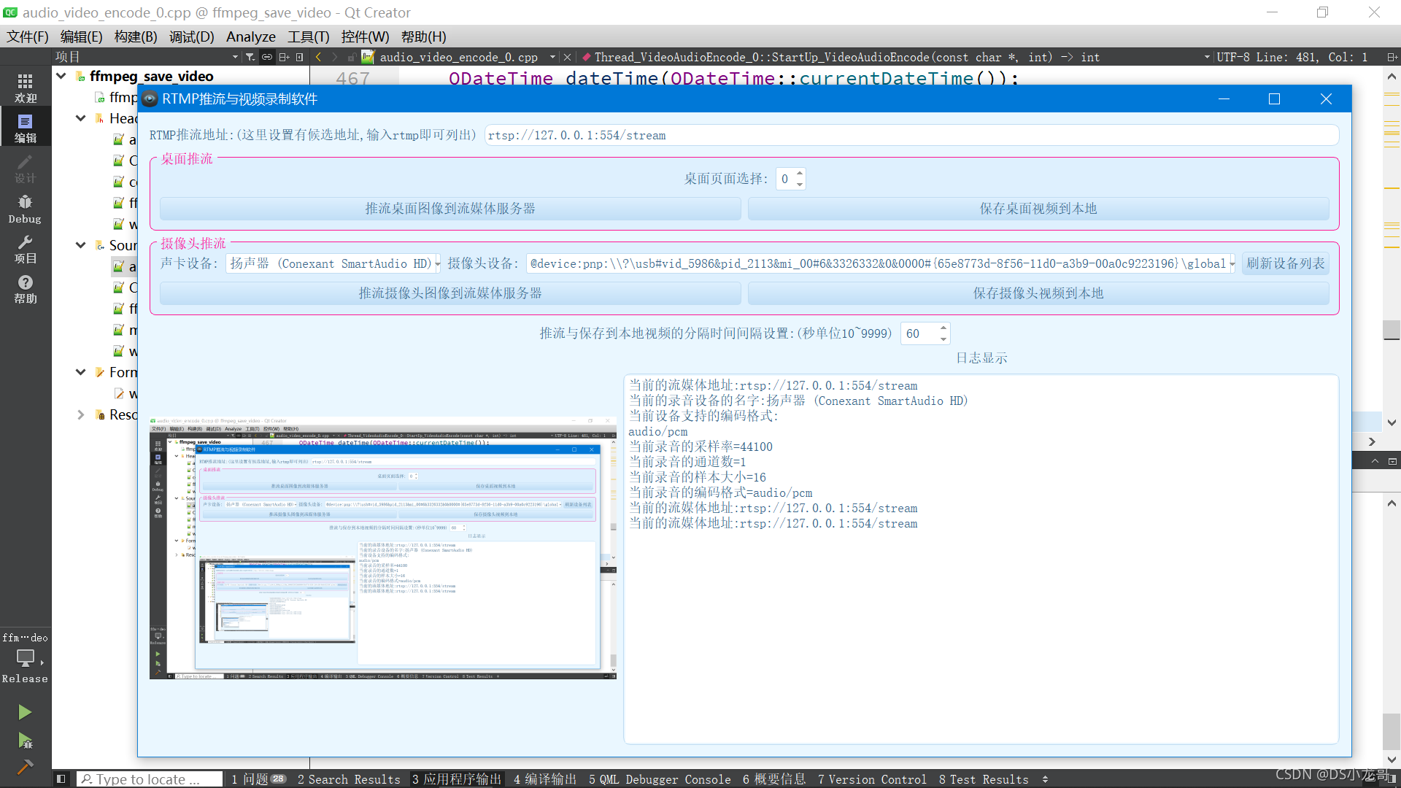Switch to the 欢迎 (Welcome) mode
1401x788 pixels.
[x=25, y=87]
